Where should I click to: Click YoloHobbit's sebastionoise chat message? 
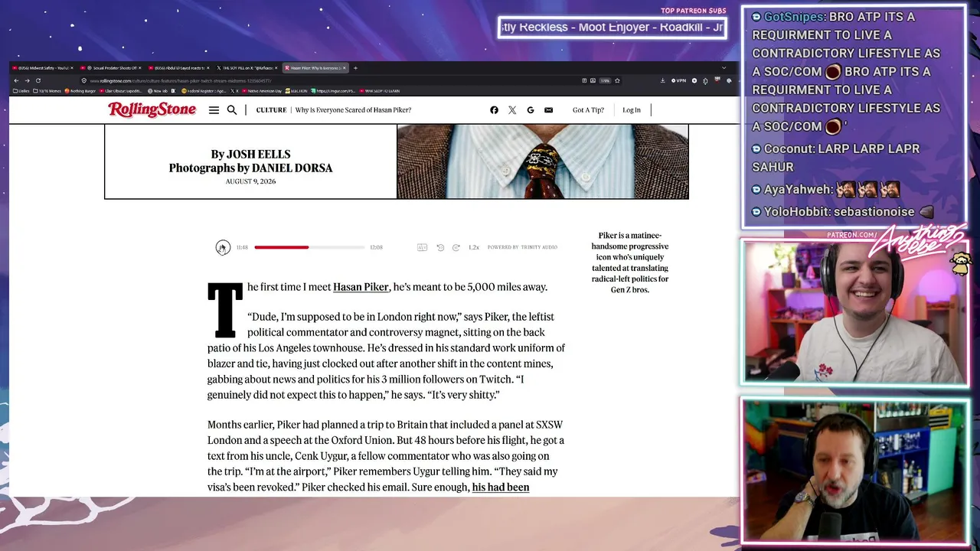tap(842, 212)
